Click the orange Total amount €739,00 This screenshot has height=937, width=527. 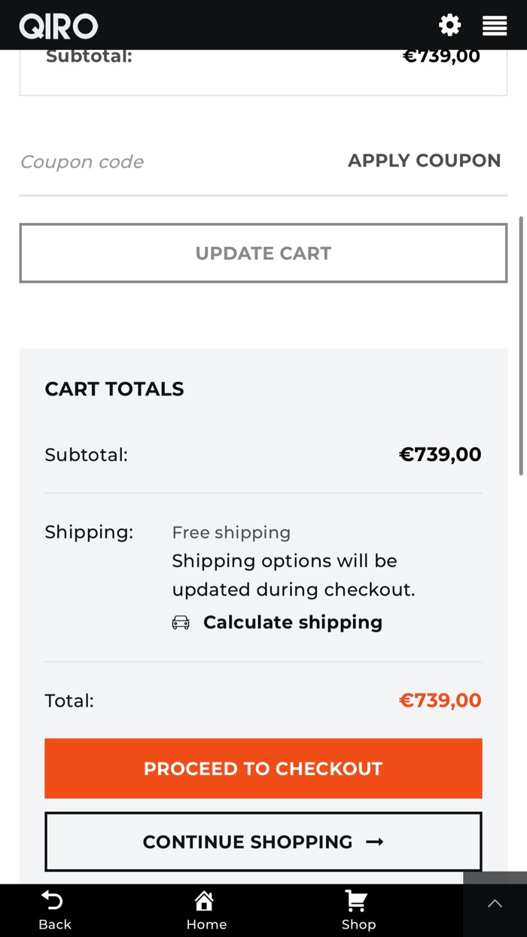[440, 700]
